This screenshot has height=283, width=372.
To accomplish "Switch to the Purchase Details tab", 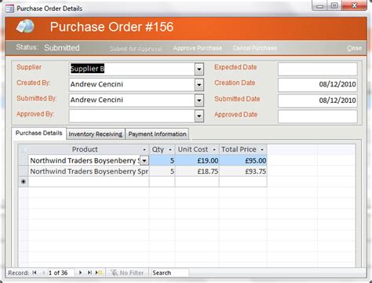I will pyautogui.click(x=39, y=133).
